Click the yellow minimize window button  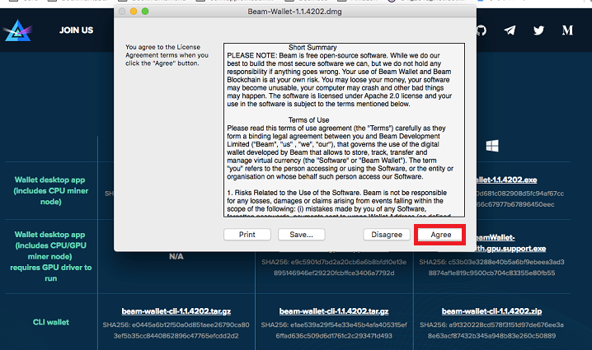pyautogui.click(x=134, y=12)
